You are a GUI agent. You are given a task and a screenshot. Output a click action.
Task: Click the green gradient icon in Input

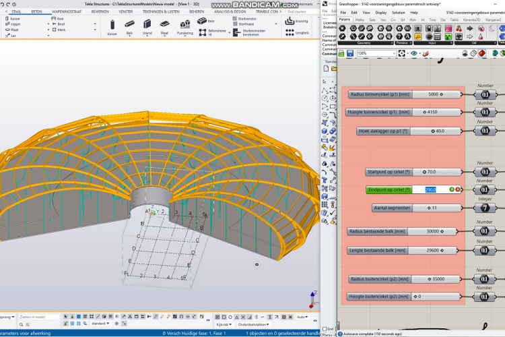click(448, 36)
